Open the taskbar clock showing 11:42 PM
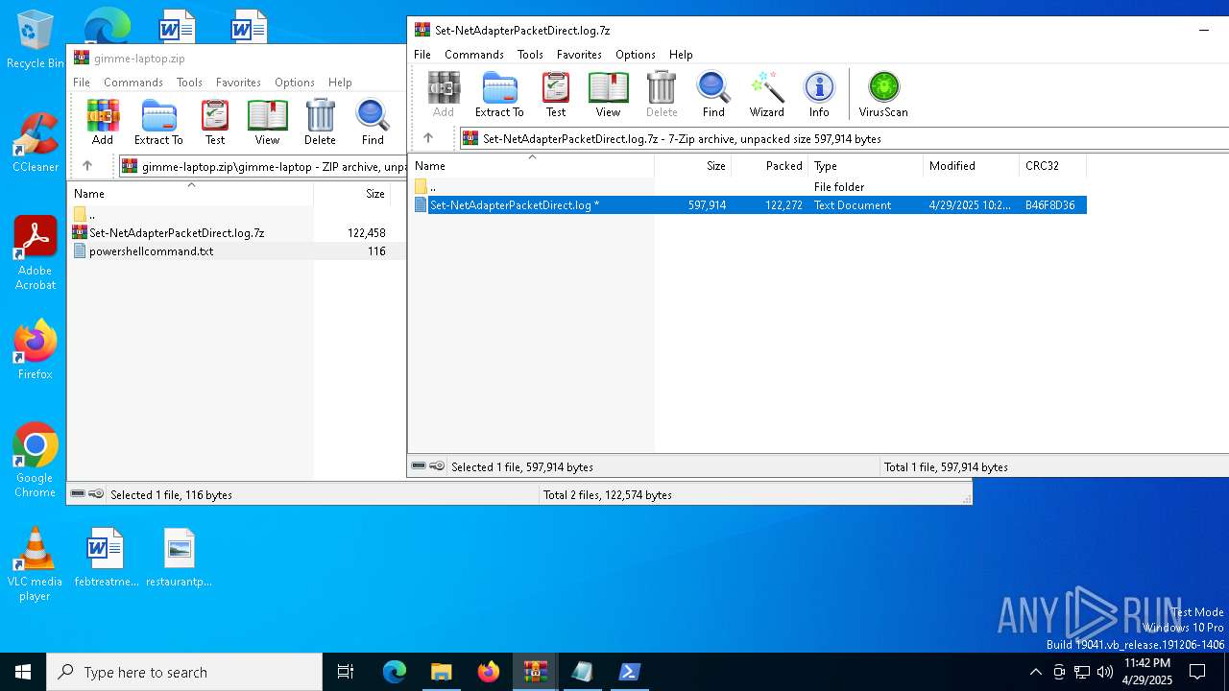Screen dimensions: 1229x691 [1147, 672]
